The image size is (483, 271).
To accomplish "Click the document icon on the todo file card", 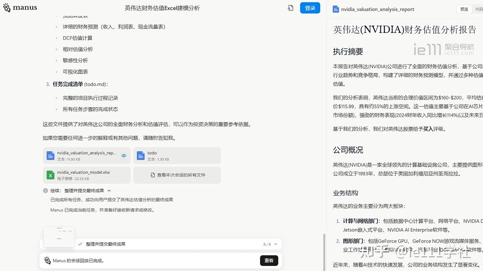I will [140, 155].
